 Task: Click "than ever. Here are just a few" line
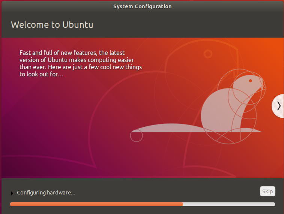click(81, 67)
